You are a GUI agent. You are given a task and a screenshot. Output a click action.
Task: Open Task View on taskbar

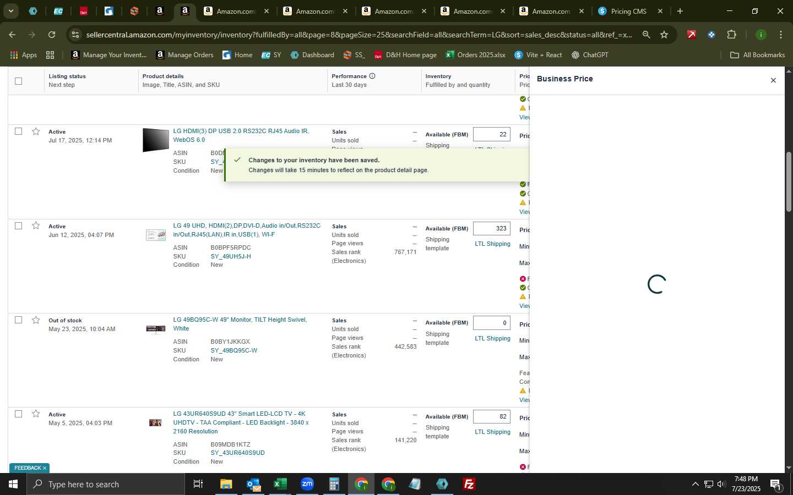coord(198,484)
